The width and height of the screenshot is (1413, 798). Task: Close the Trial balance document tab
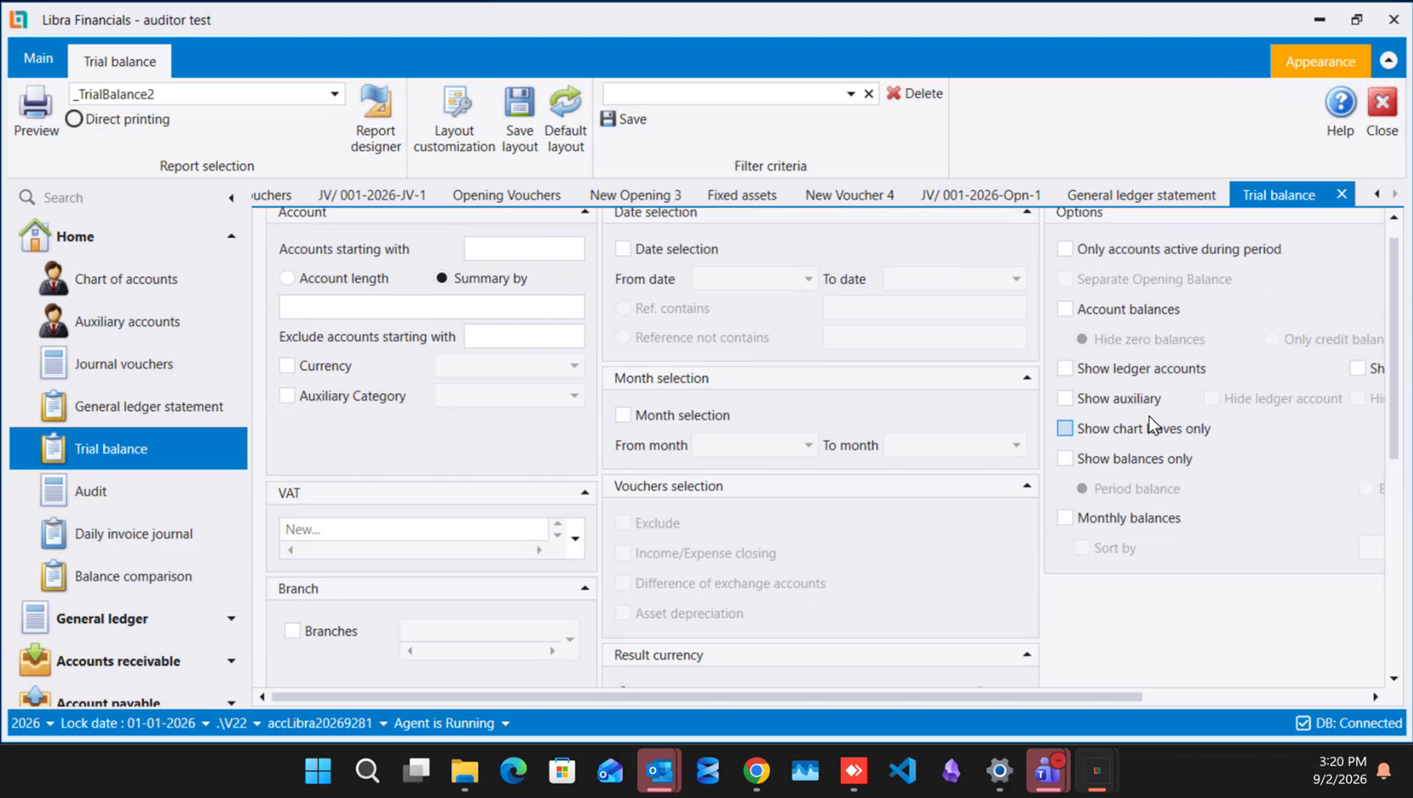pyautogui.click(x=1341, y=194)
